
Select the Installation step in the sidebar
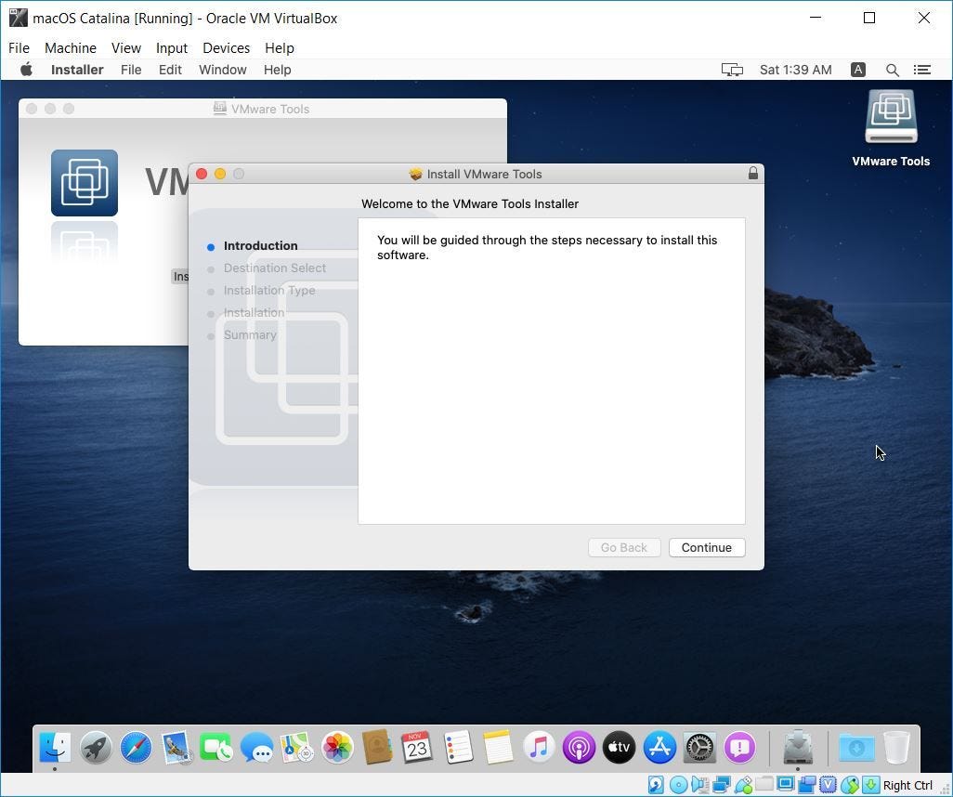[254, 312]
